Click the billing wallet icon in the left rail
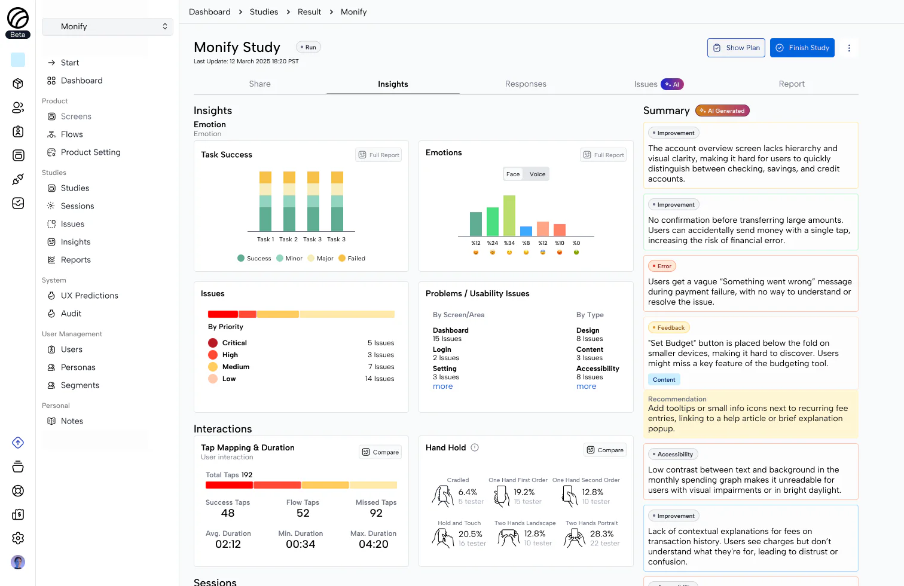Viewport: 904px width, 586px height. 18,514
